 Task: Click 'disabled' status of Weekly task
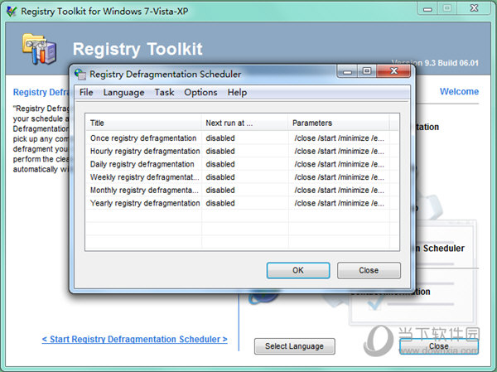220,177
